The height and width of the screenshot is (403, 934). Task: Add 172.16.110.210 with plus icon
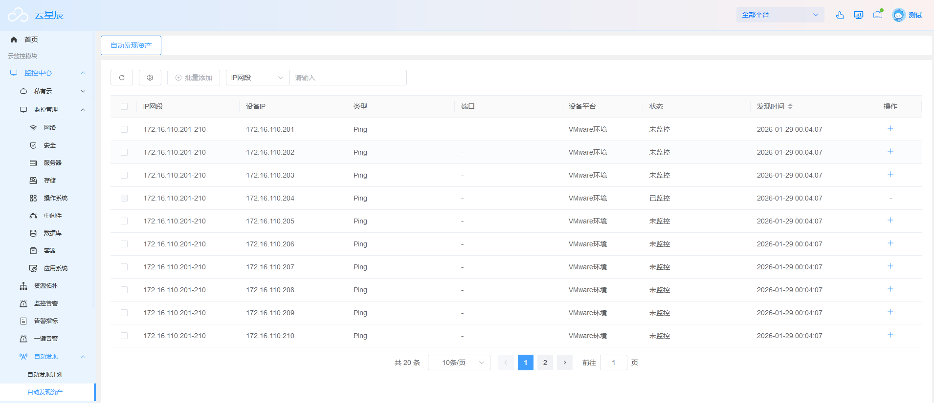point(890,335)
